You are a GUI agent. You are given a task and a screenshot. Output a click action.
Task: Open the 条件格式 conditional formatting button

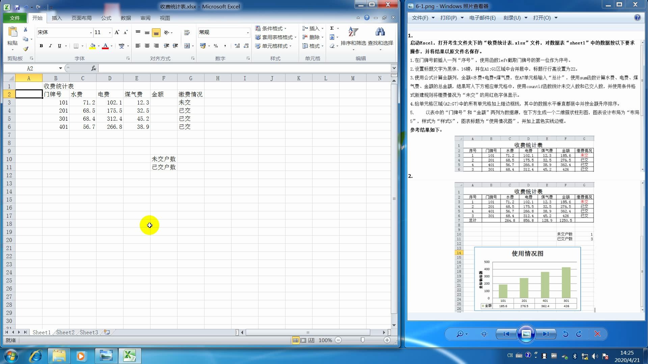click(x=271, y=28)
